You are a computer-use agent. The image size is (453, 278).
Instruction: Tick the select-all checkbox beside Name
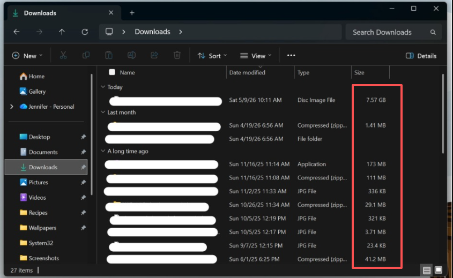point(112,72)
